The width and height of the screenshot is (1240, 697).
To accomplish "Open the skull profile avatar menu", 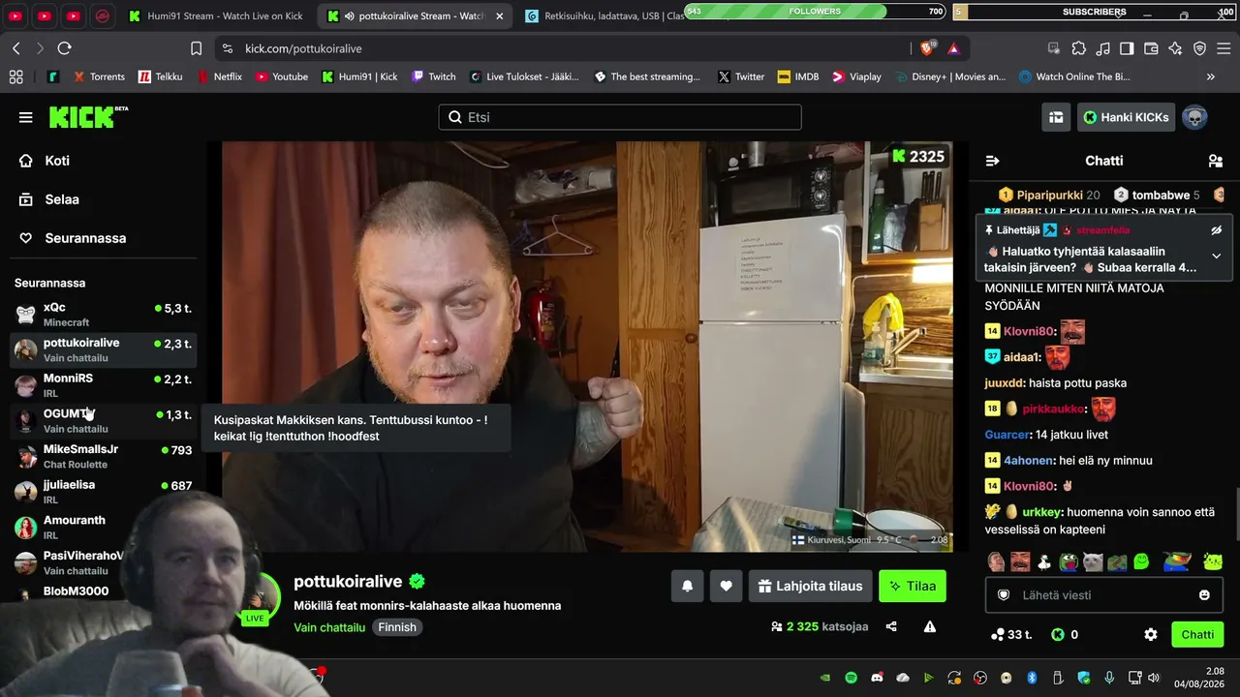I will point(1195,117).
